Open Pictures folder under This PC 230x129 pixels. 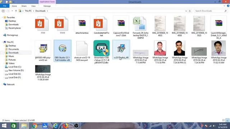point(12,60)
